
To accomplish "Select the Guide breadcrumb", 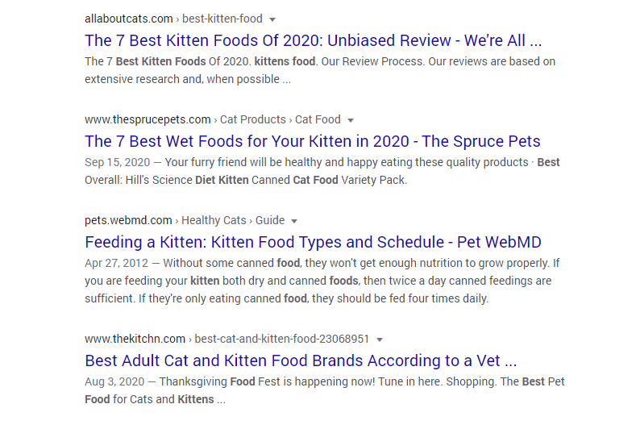I will click(270, 220).
